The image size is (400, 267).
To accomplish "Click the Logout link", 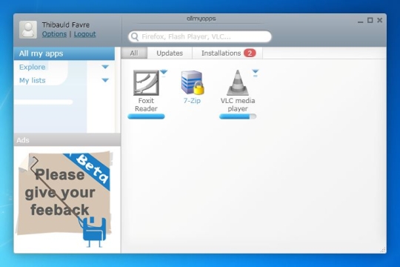I will (x=84, y=34).
